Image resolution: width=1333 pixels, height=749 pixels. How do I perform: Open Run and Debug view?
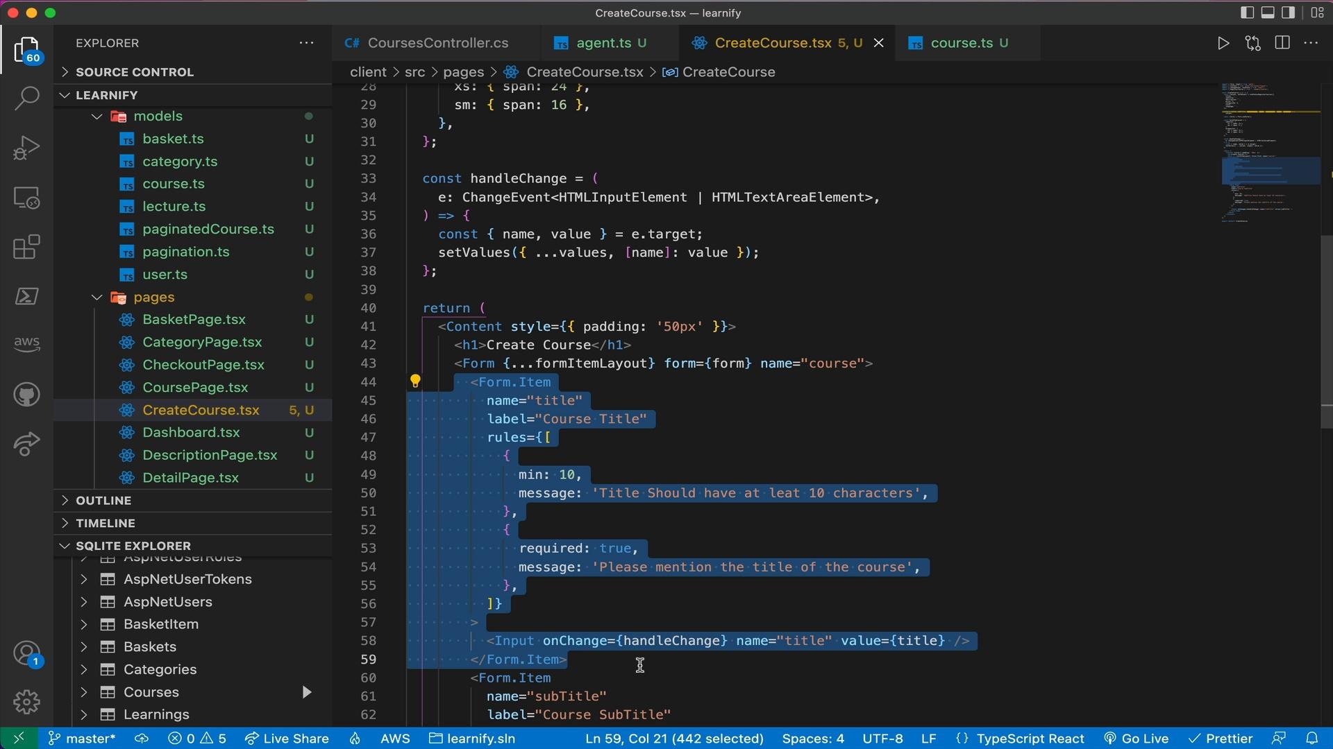(26, 148)
